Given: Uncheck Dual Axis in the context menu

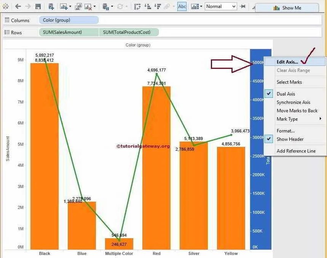Looking at the screenshot, I should tap(269, 94).
